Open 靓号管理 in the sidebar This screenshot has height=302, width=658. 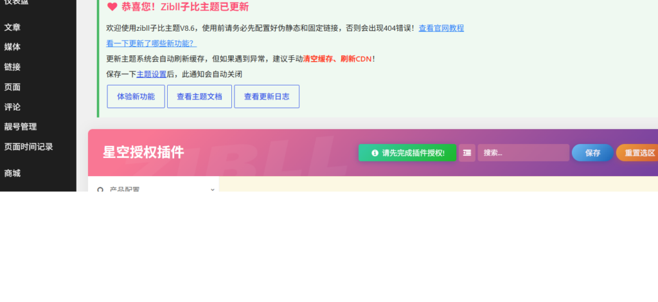click(21, 127)
